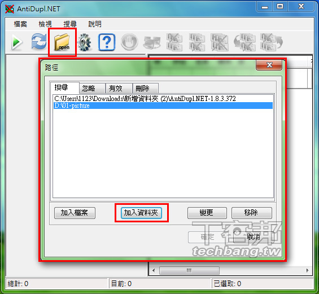The width and height of the screenshot is (319, 294).
Task: Open options with the gear icon
Action: click(85, 42)
